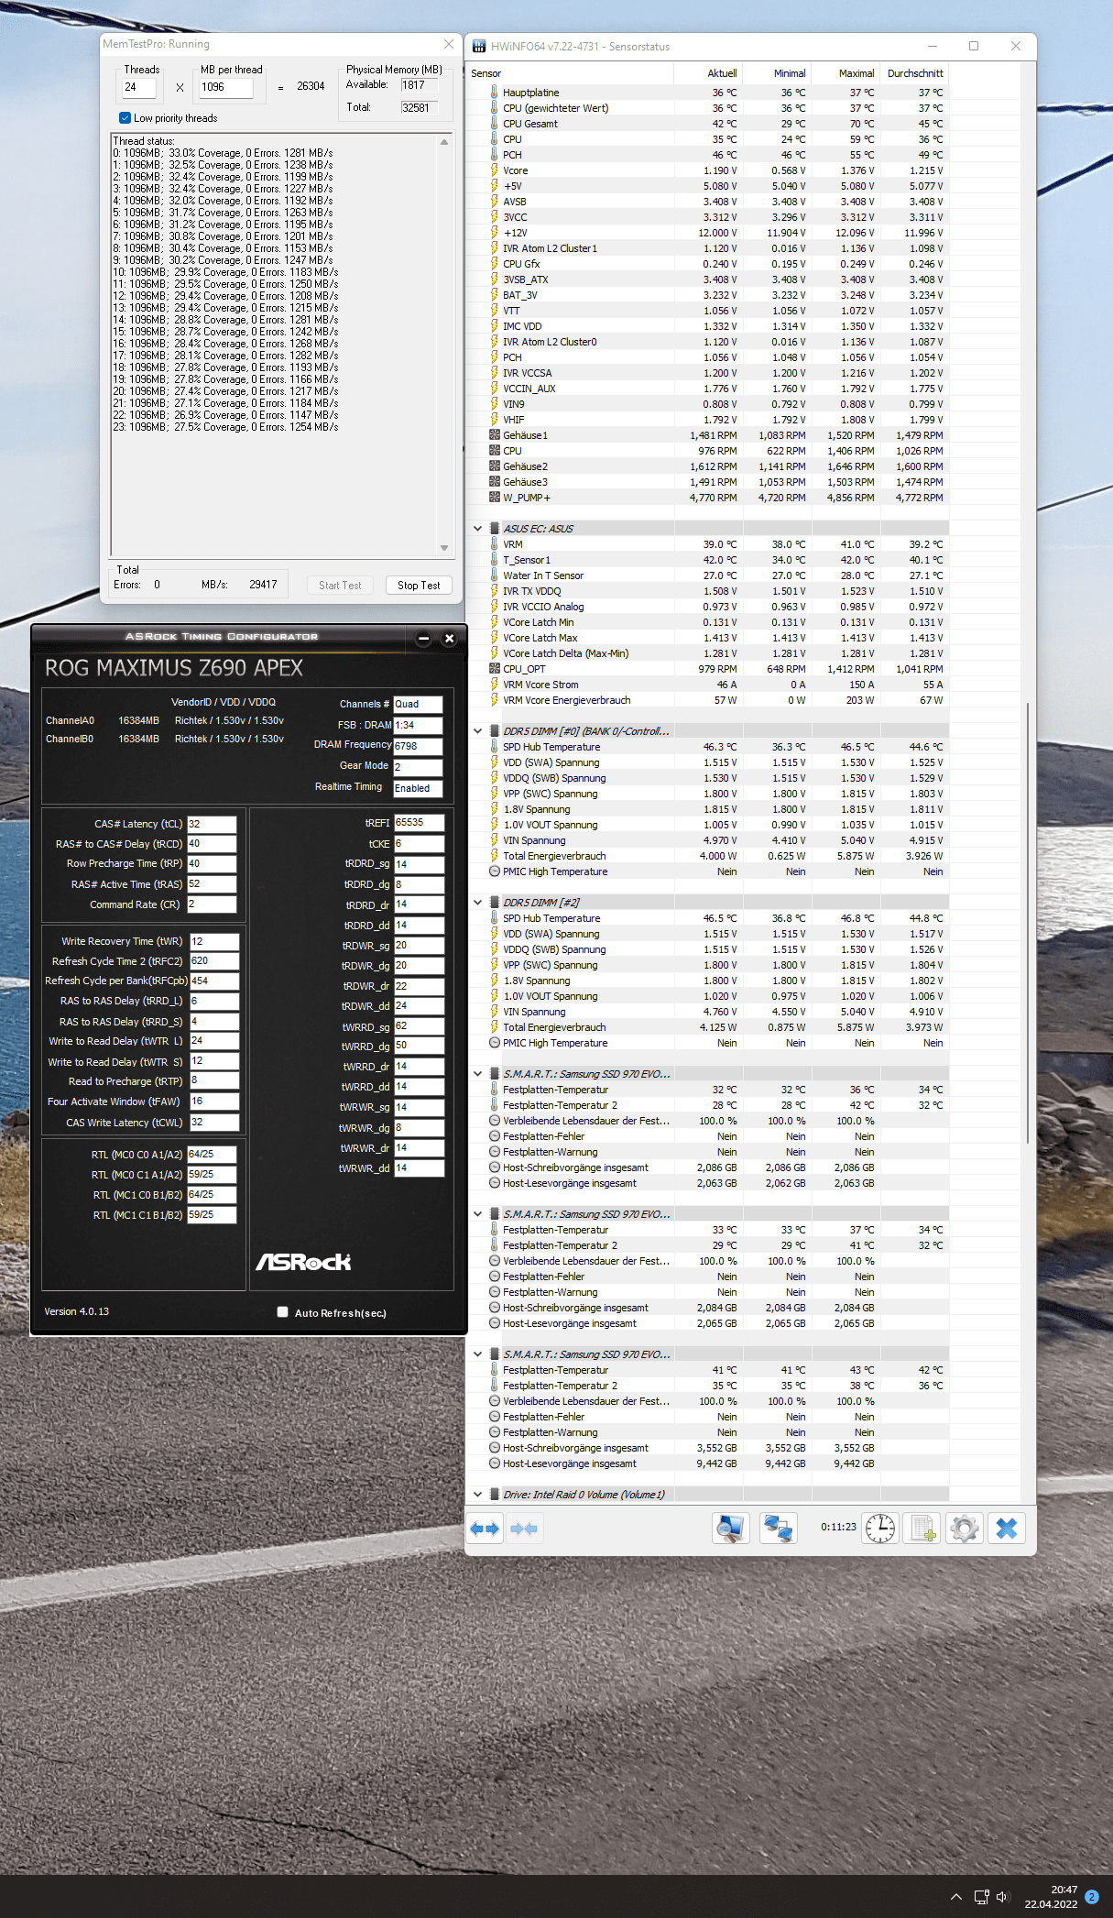
Task: Collapse the ASUS EC: ASUS sensor group
Action: click(477, 529)
